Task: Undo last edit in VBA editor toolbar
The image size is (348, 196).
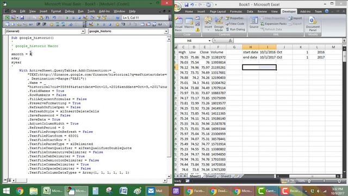Action: coord(54,17)
